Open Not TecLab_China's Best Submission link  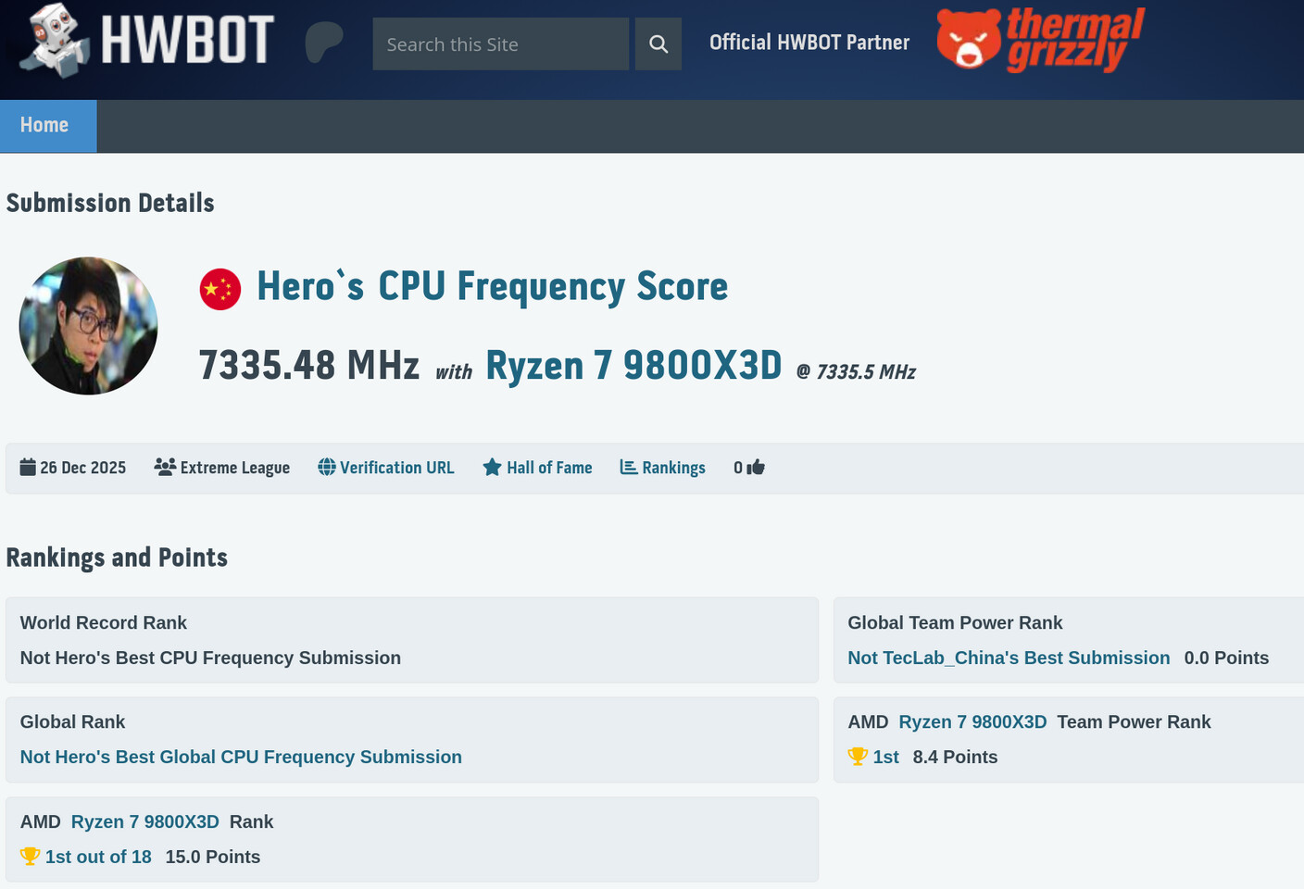1009,657
